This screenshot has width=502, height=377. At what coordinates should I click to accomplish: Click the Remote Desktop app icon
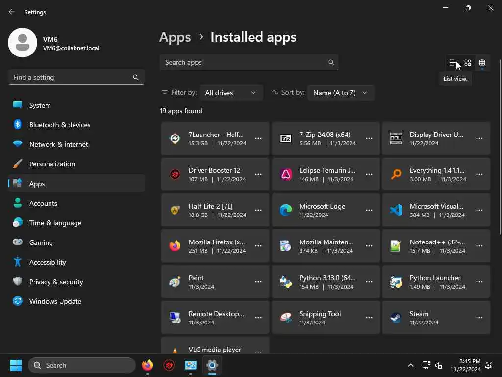(175, 318)
